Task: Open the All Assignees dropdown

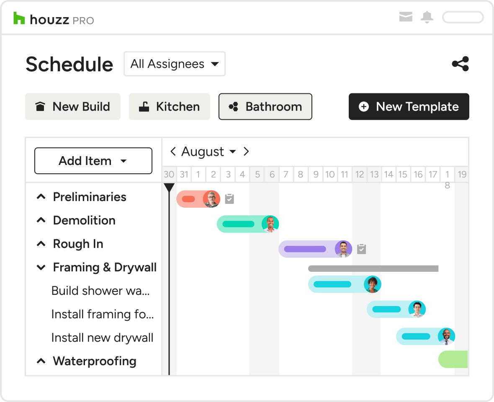Action: tap(175, 64)
